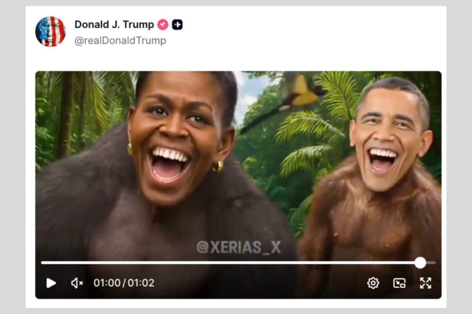Open the flag-painted profile avatar
Viewport: 472px width, 314px height.
[50, 31]
